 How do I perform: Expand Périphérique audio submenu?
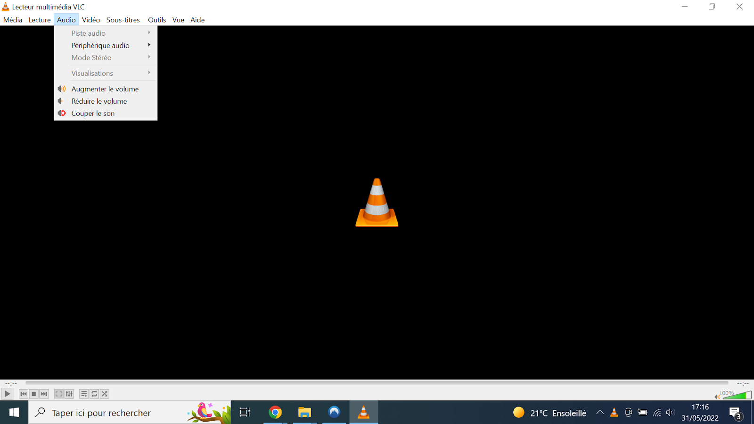click(x=106, y=45)
